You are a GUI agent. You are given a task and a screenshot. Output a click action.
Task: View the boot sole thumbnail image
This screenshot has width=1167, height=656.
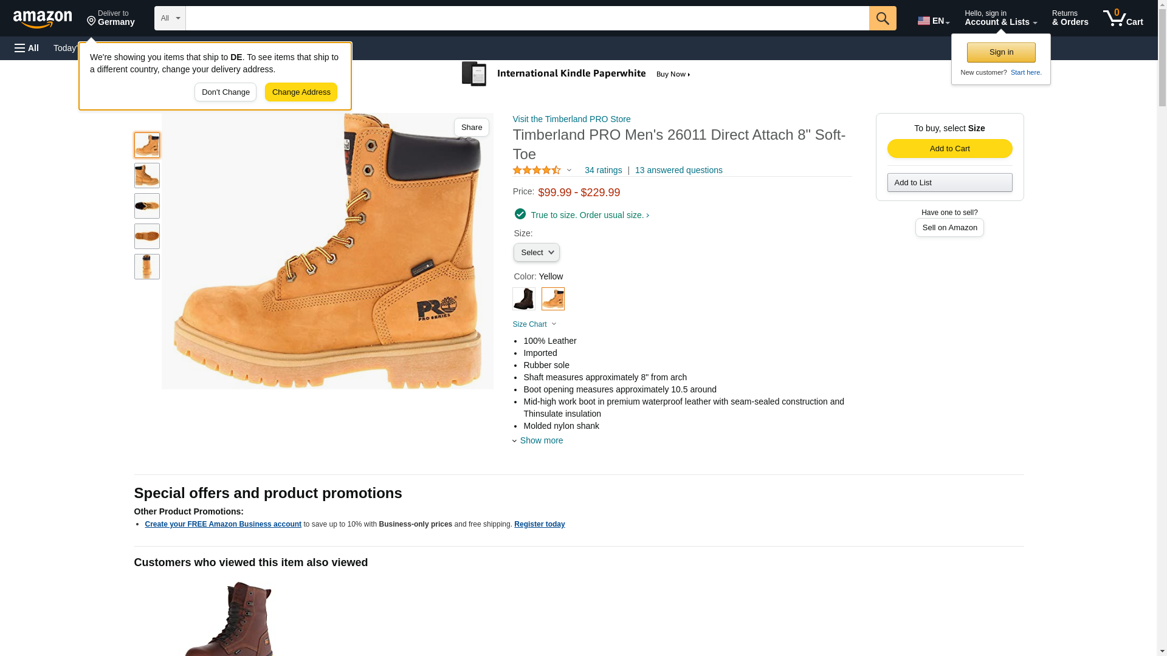click(147, 236)
